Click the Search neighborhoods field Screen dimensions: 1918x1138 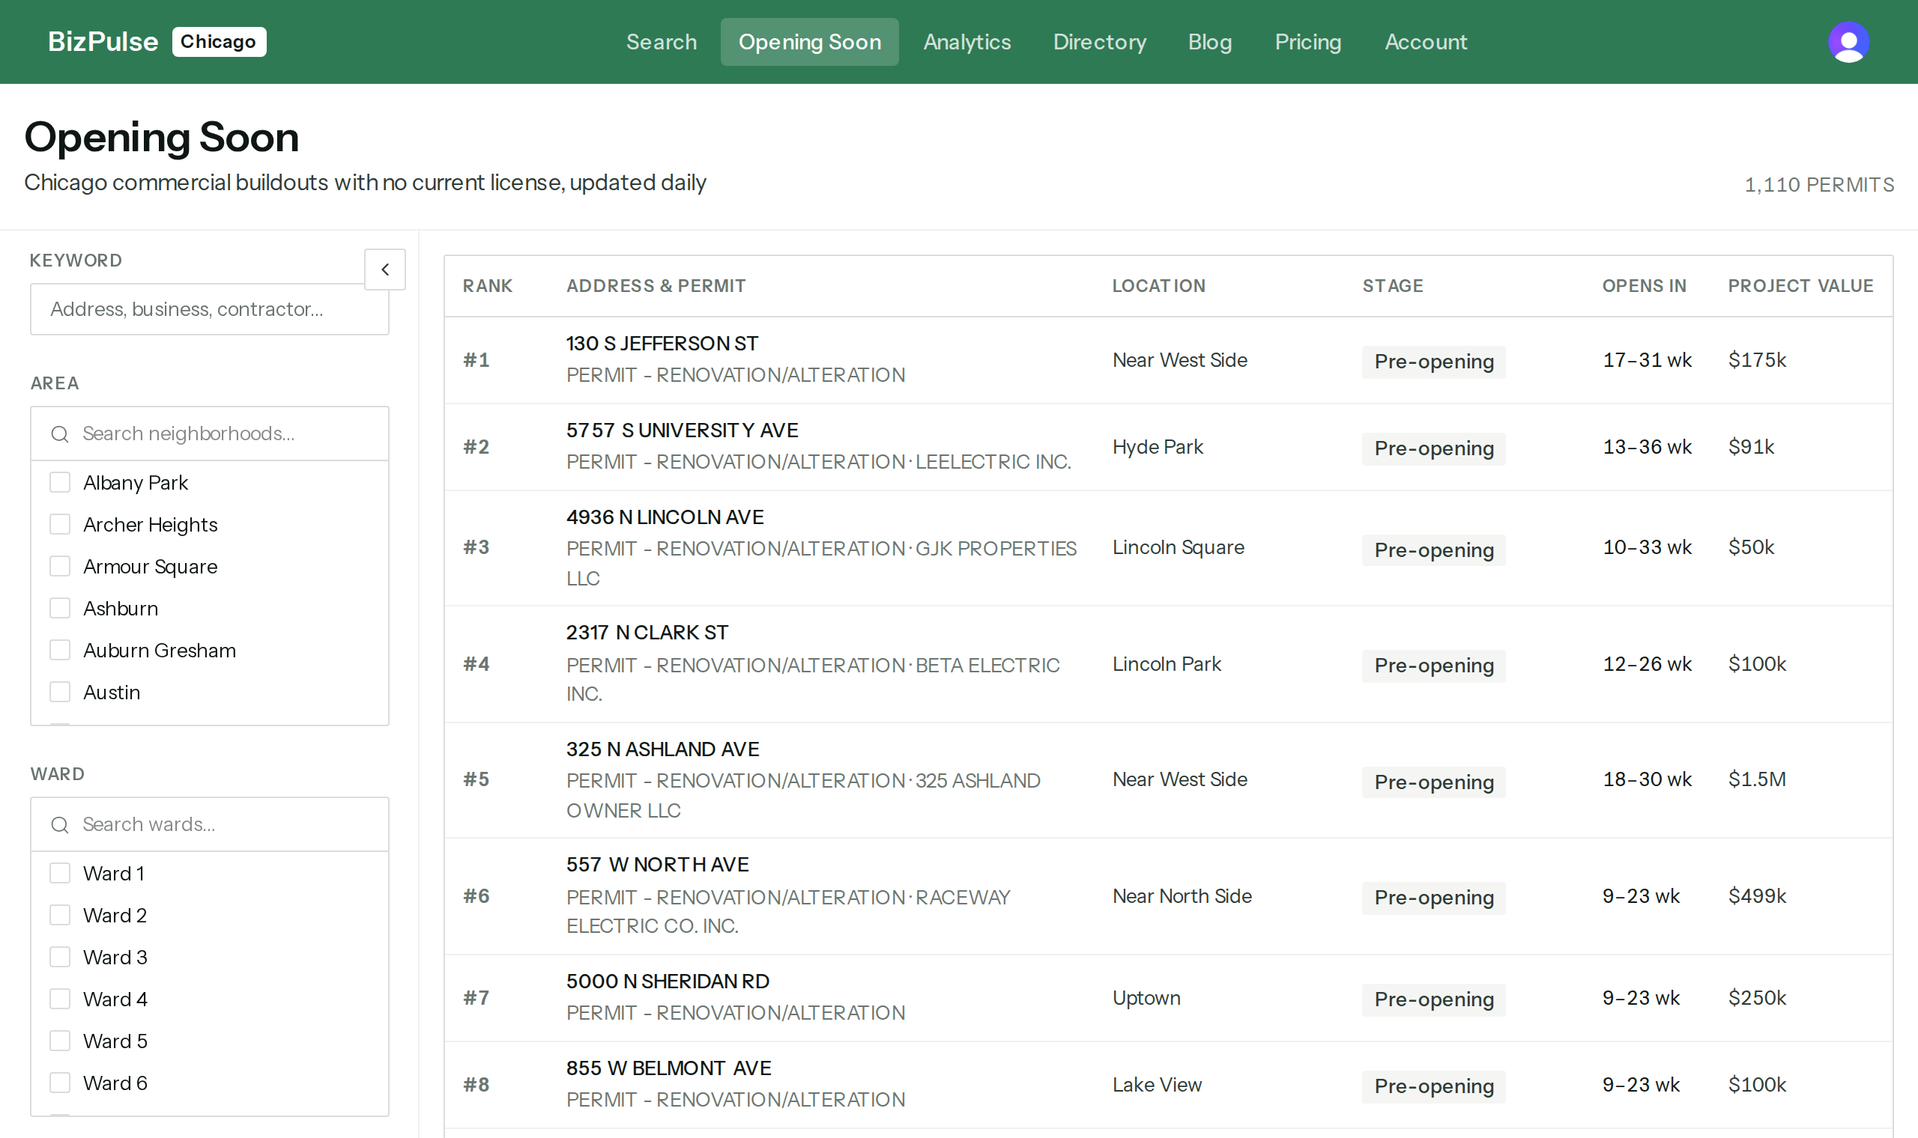pos(210,433)
